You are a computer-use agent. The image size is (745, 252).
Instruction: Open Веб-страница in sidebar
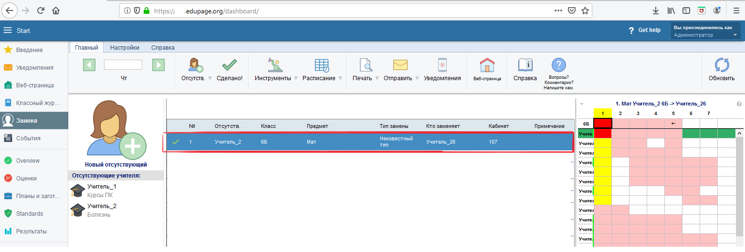tap(34, 85)
